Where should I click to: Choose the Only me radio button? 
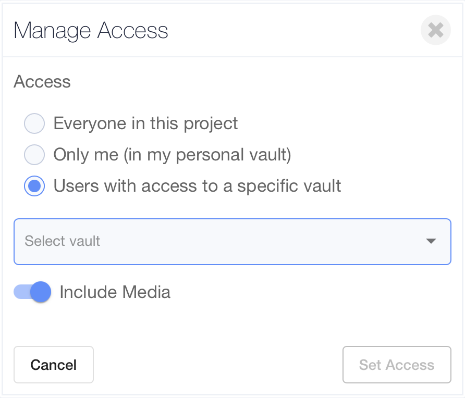pos(34,155)
